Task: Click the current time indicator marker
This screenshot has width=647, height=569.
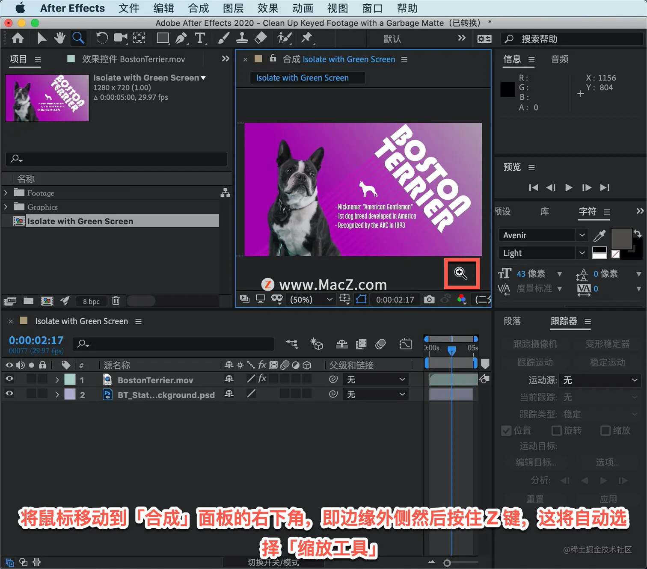Action: click(451, 350)
